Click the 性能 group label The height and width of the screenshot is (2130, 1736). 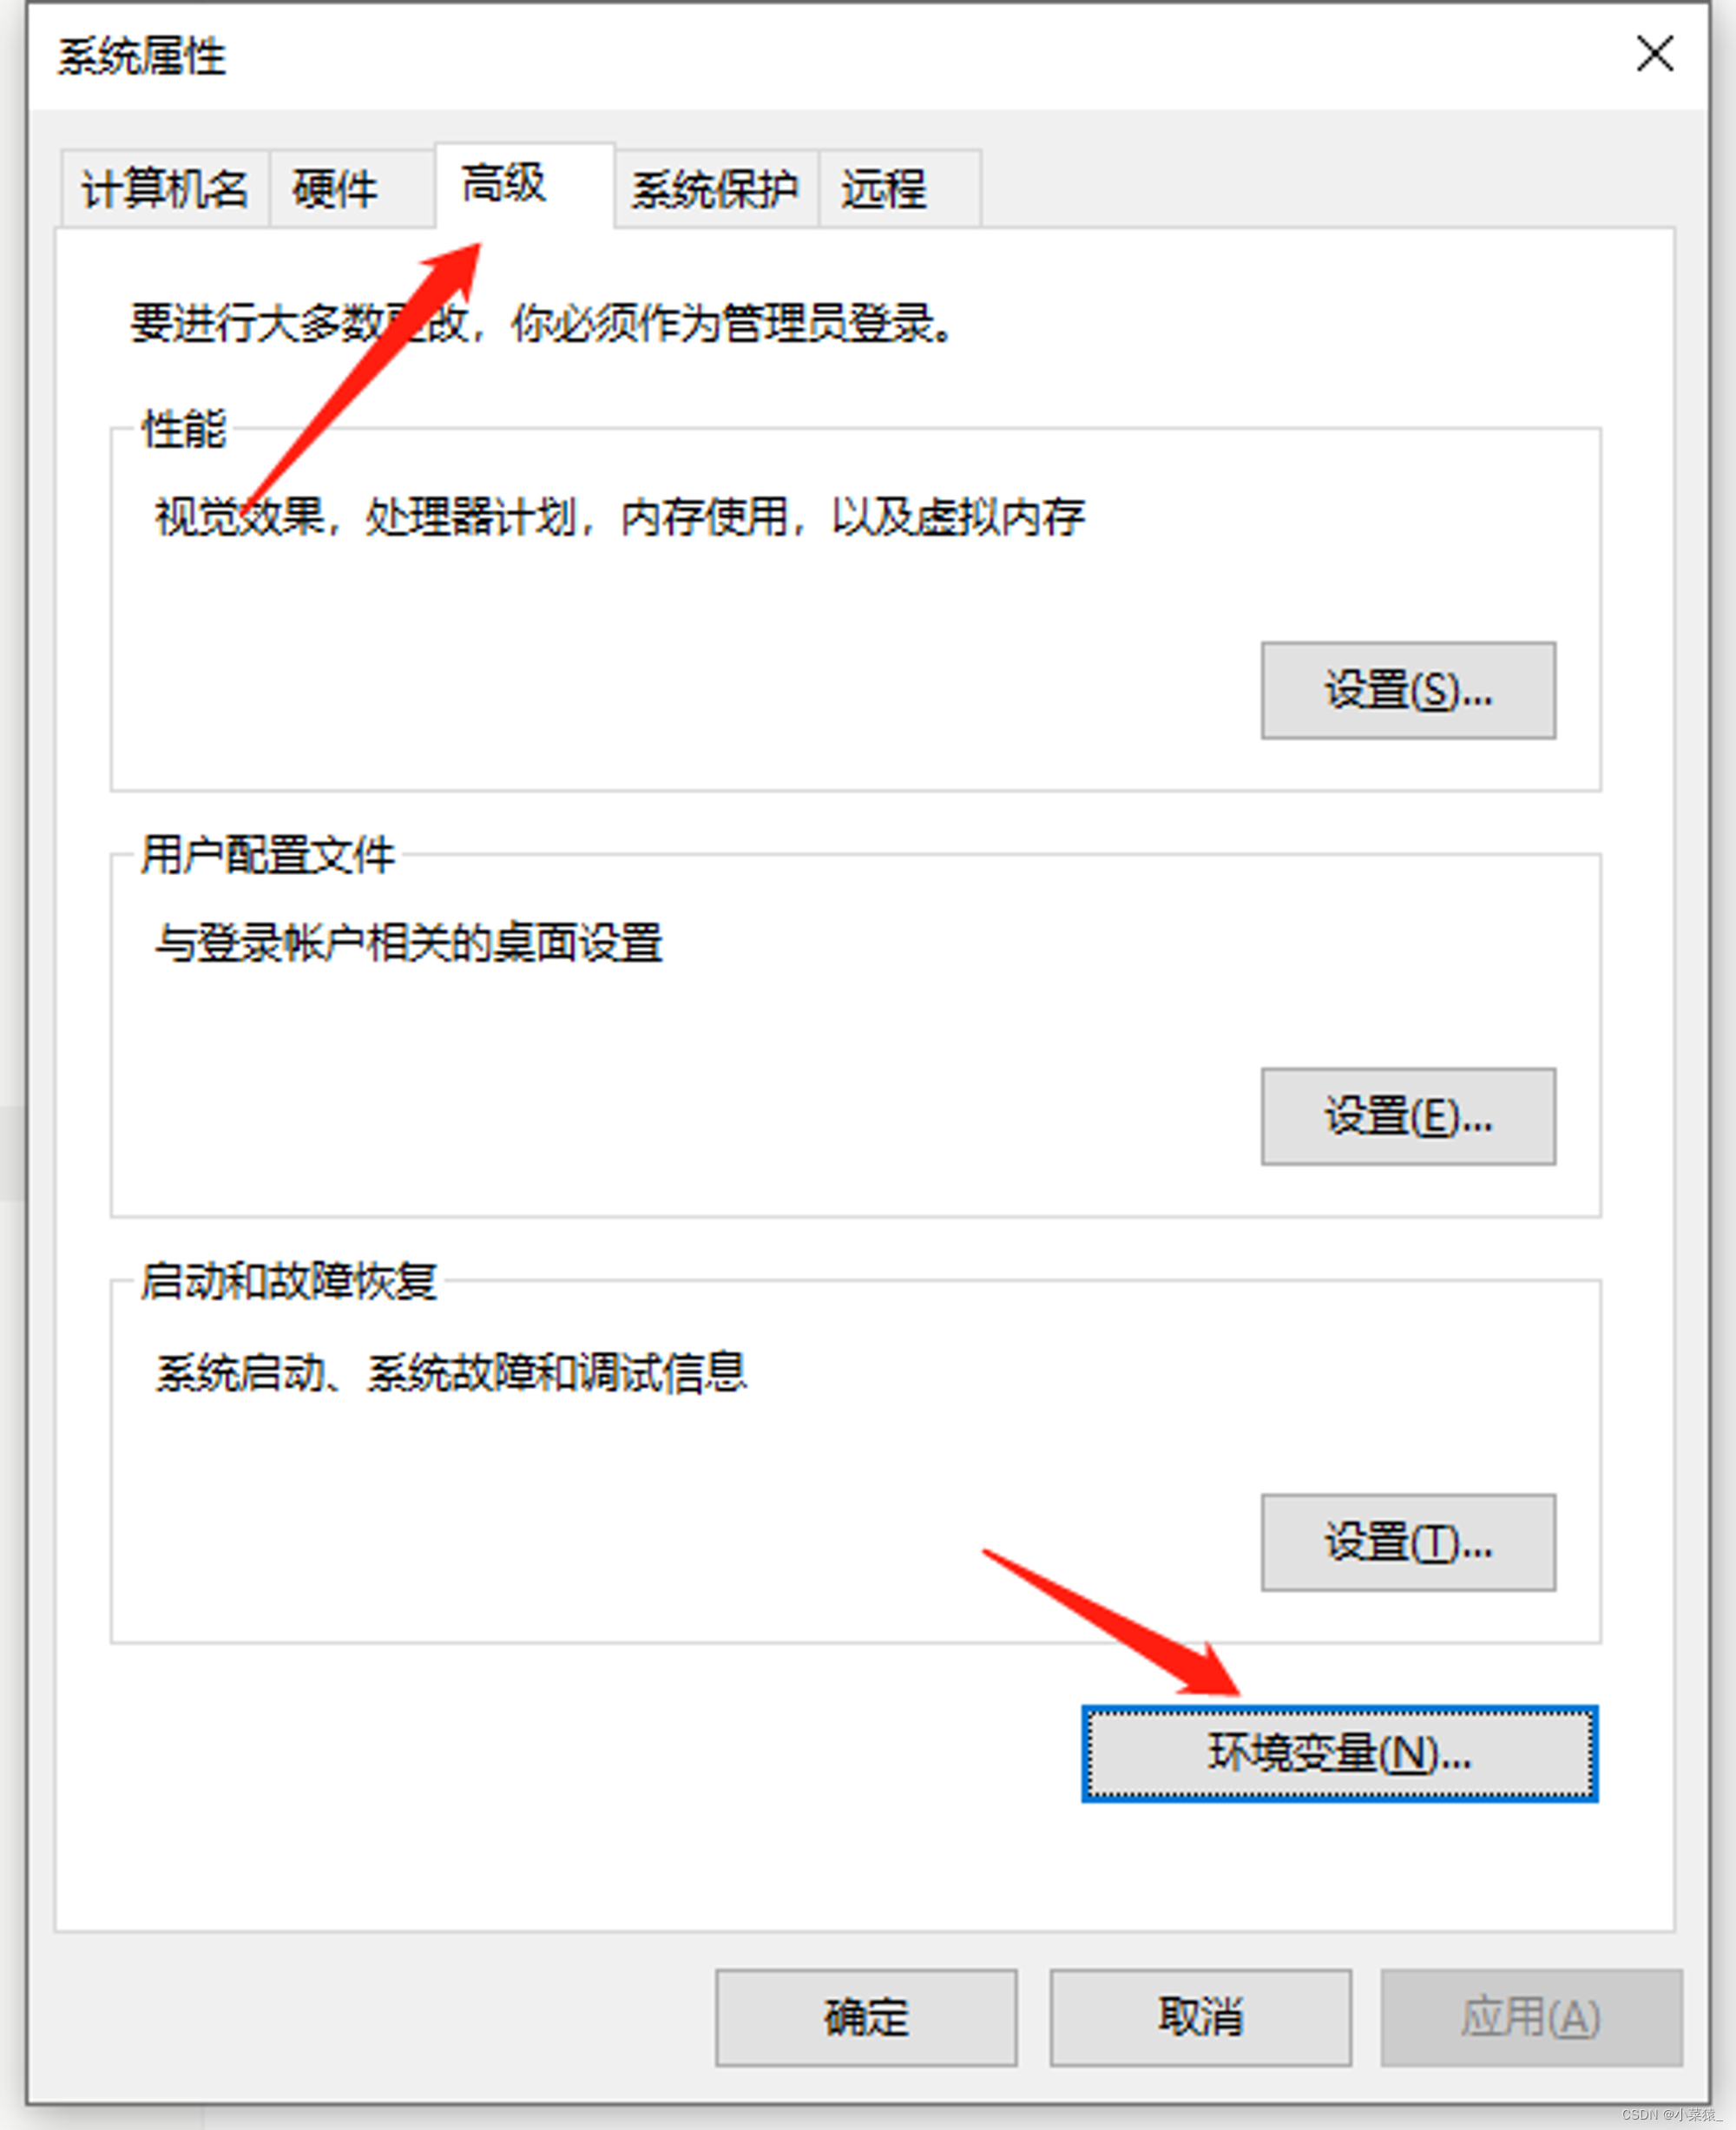click(185, 430)
